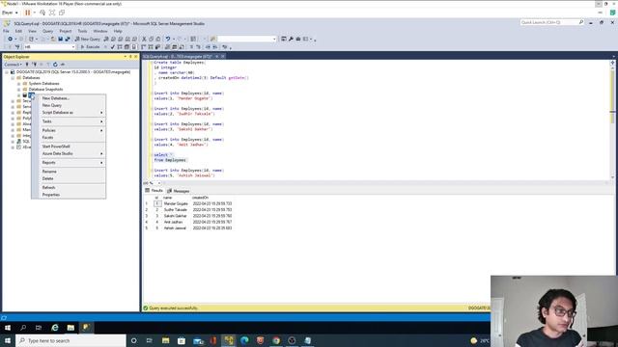
Task: Click the createdOn column header
Action: [x=201, y=198]
